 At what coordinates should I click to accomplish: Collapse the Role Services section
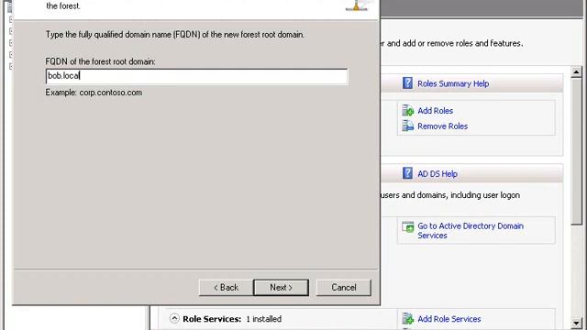(x=174, y=318)
